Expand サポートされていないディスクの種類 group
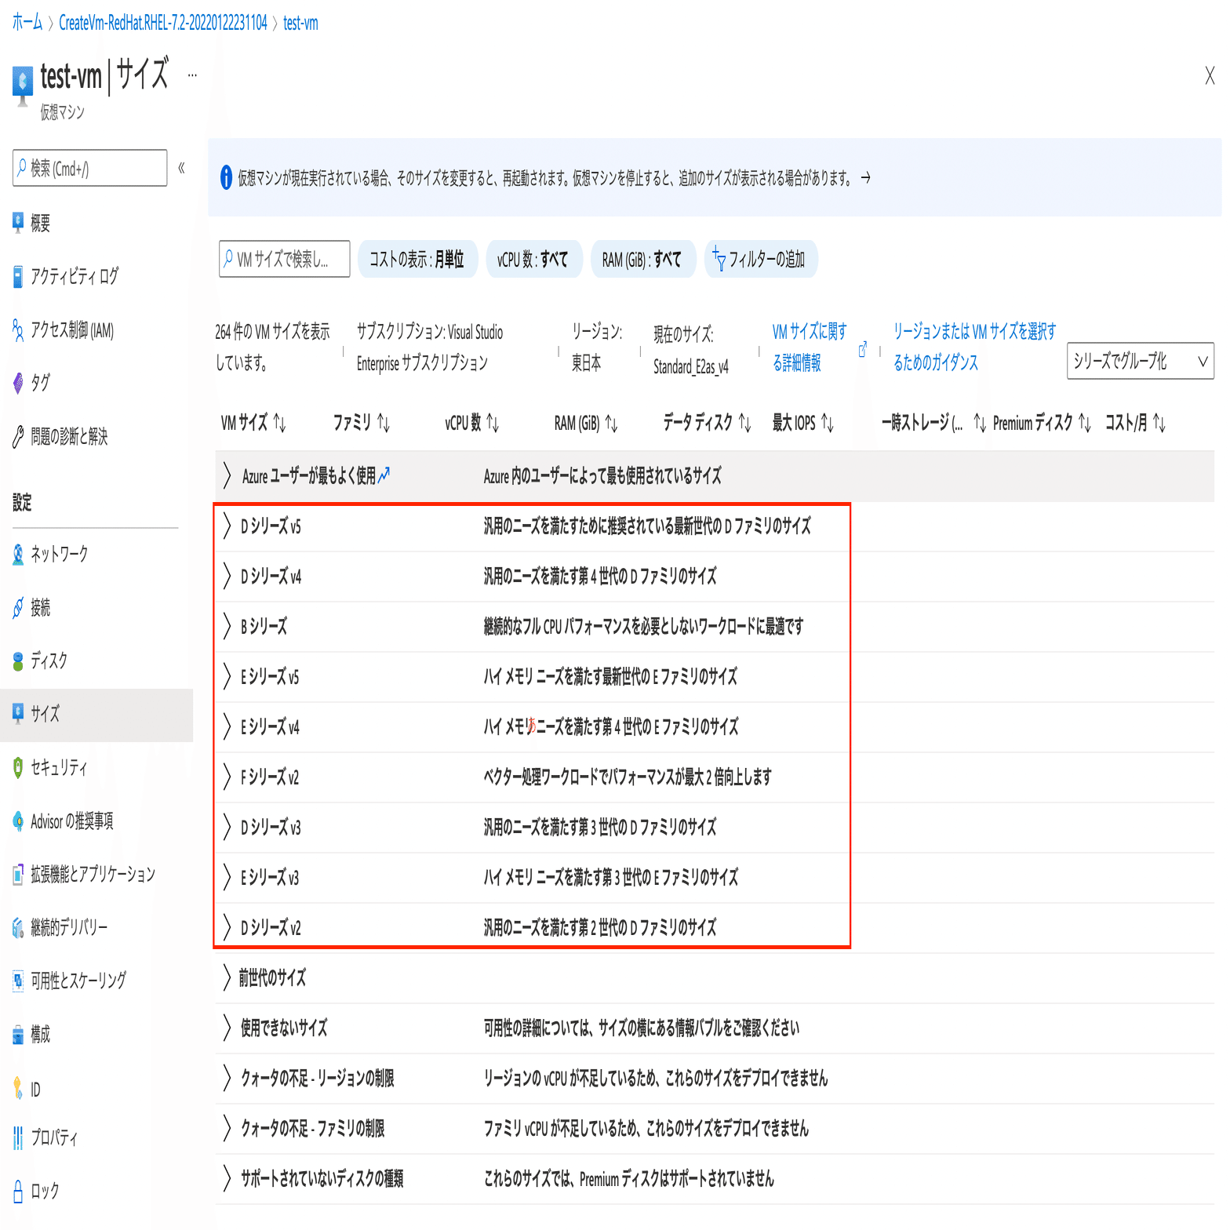The width and height of the screenshot is (1230, 1230). click(226, 1178)
